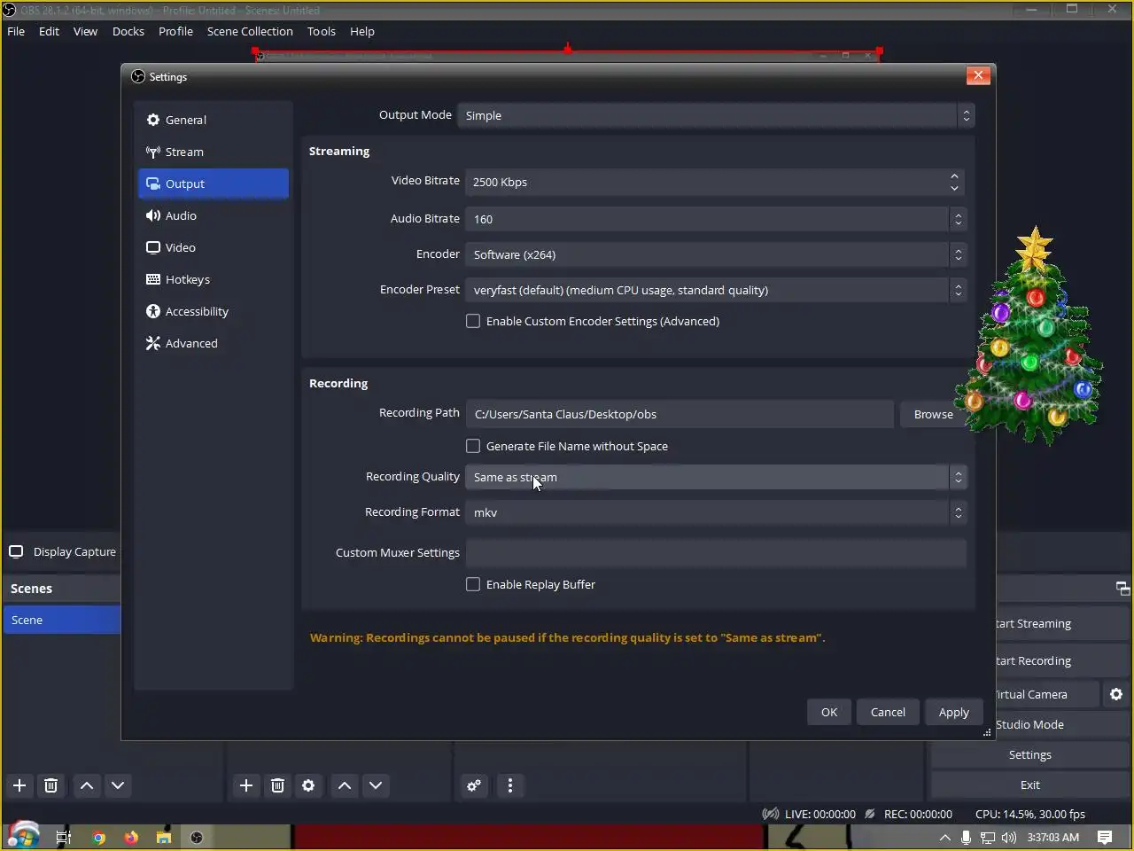The height and width of the screenshot is (851, 1134).
Task: Add a new scene with the plus icon
Action: tap(19, 785)
